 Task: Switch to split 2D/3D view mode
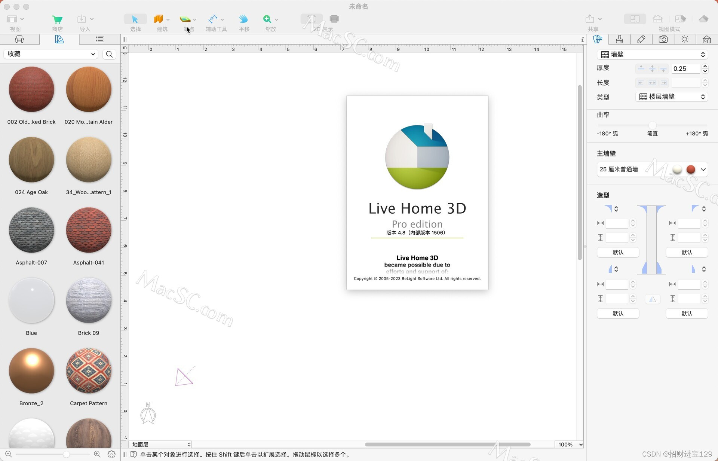tap(680, 19)
